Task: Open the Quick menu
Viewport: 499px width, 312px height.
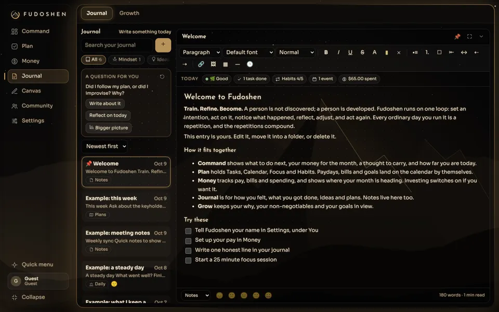Action: [38, 265]
